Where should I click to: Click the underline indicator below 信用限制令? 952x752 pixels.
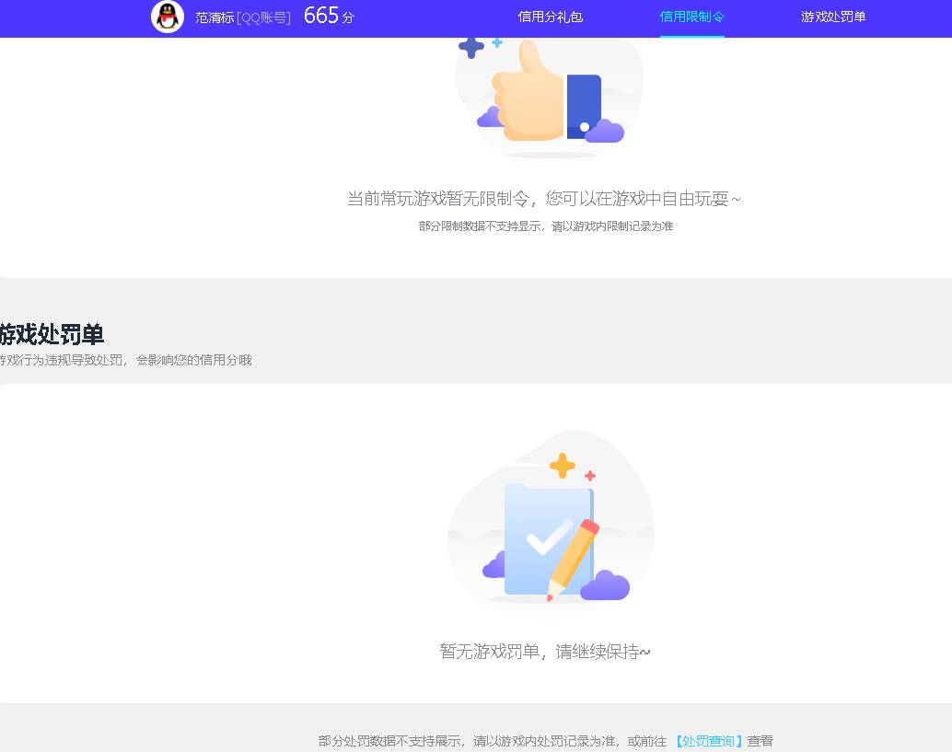coord(691,35)
